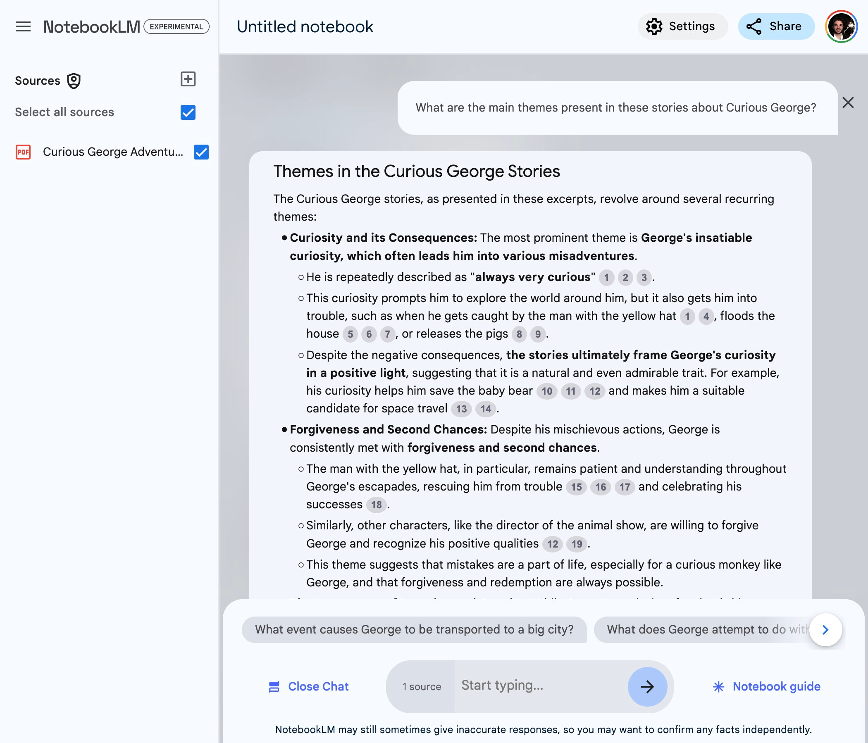Image resolution: width=868 pixels, height=743 pixels.
Task: Open the user profile avatar
Action: point(841,26)
